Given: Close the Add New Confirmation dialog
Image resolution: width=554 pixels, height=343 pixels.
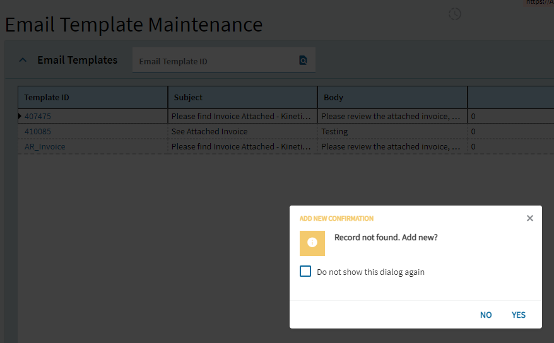Looking at the screenshot, I should pyautogui.click(x=530, y=218).
